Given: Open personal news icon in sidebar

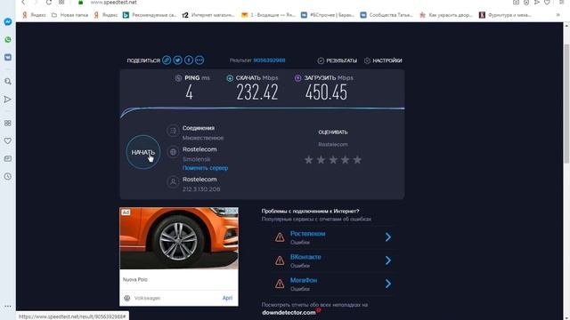Looking at the screenshot, I should pyautogui.click(x=8, y=158).
